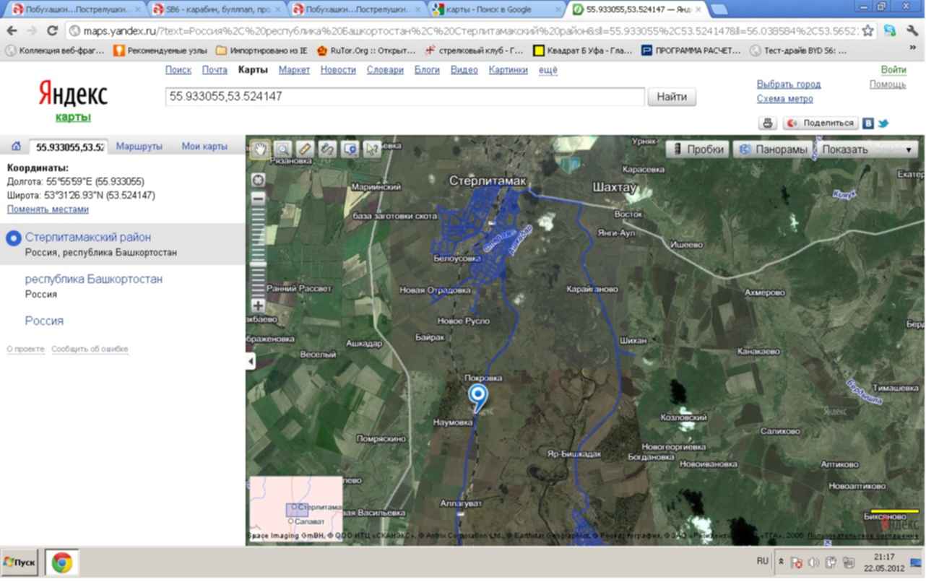The image size is (926, 582).
Task: Open Блоги service link
Action: (427, 70)
